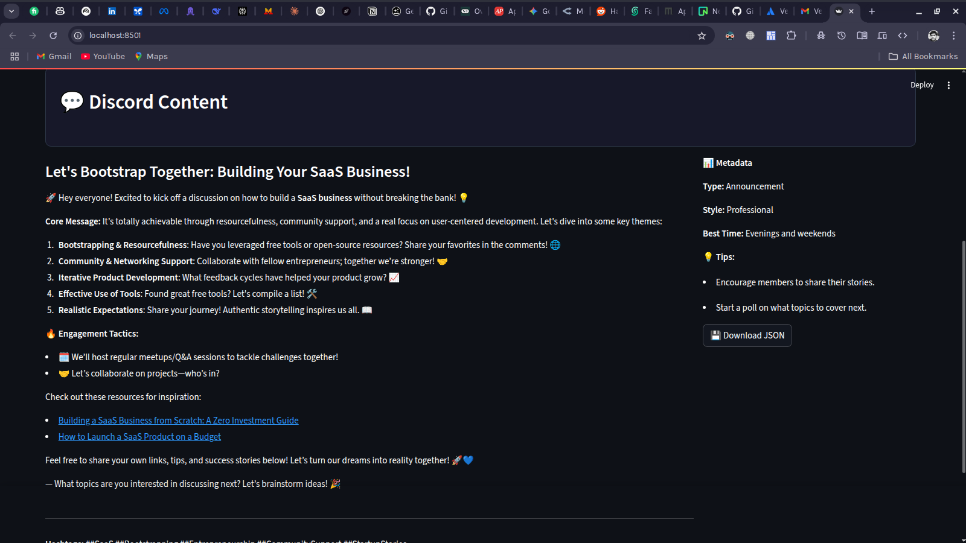Click the page vertical scrollbar
Viewport: 966px width, 543px height.
pos(963,356)
